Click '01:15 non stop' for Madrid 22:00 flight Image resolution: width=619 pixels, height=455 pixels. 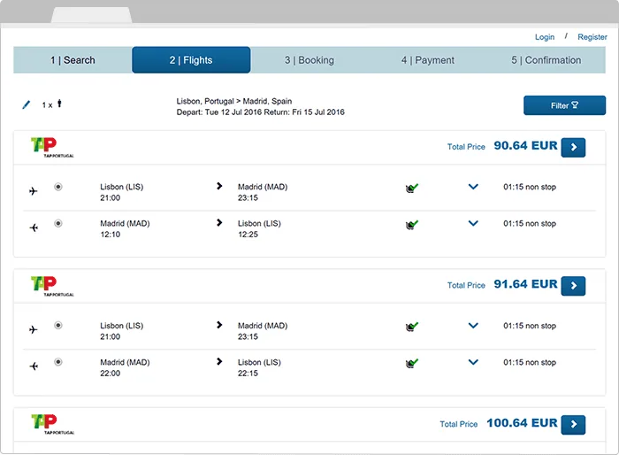[x=530, y=363]
